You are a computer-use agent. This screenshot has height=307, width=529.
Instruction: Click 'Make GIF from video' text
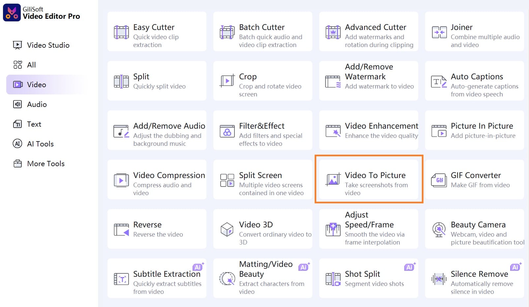coord(480,185)
